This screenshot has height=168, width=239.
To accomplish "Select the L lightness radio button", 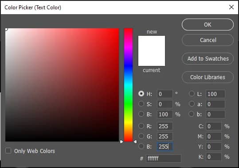I will (192, 94).
